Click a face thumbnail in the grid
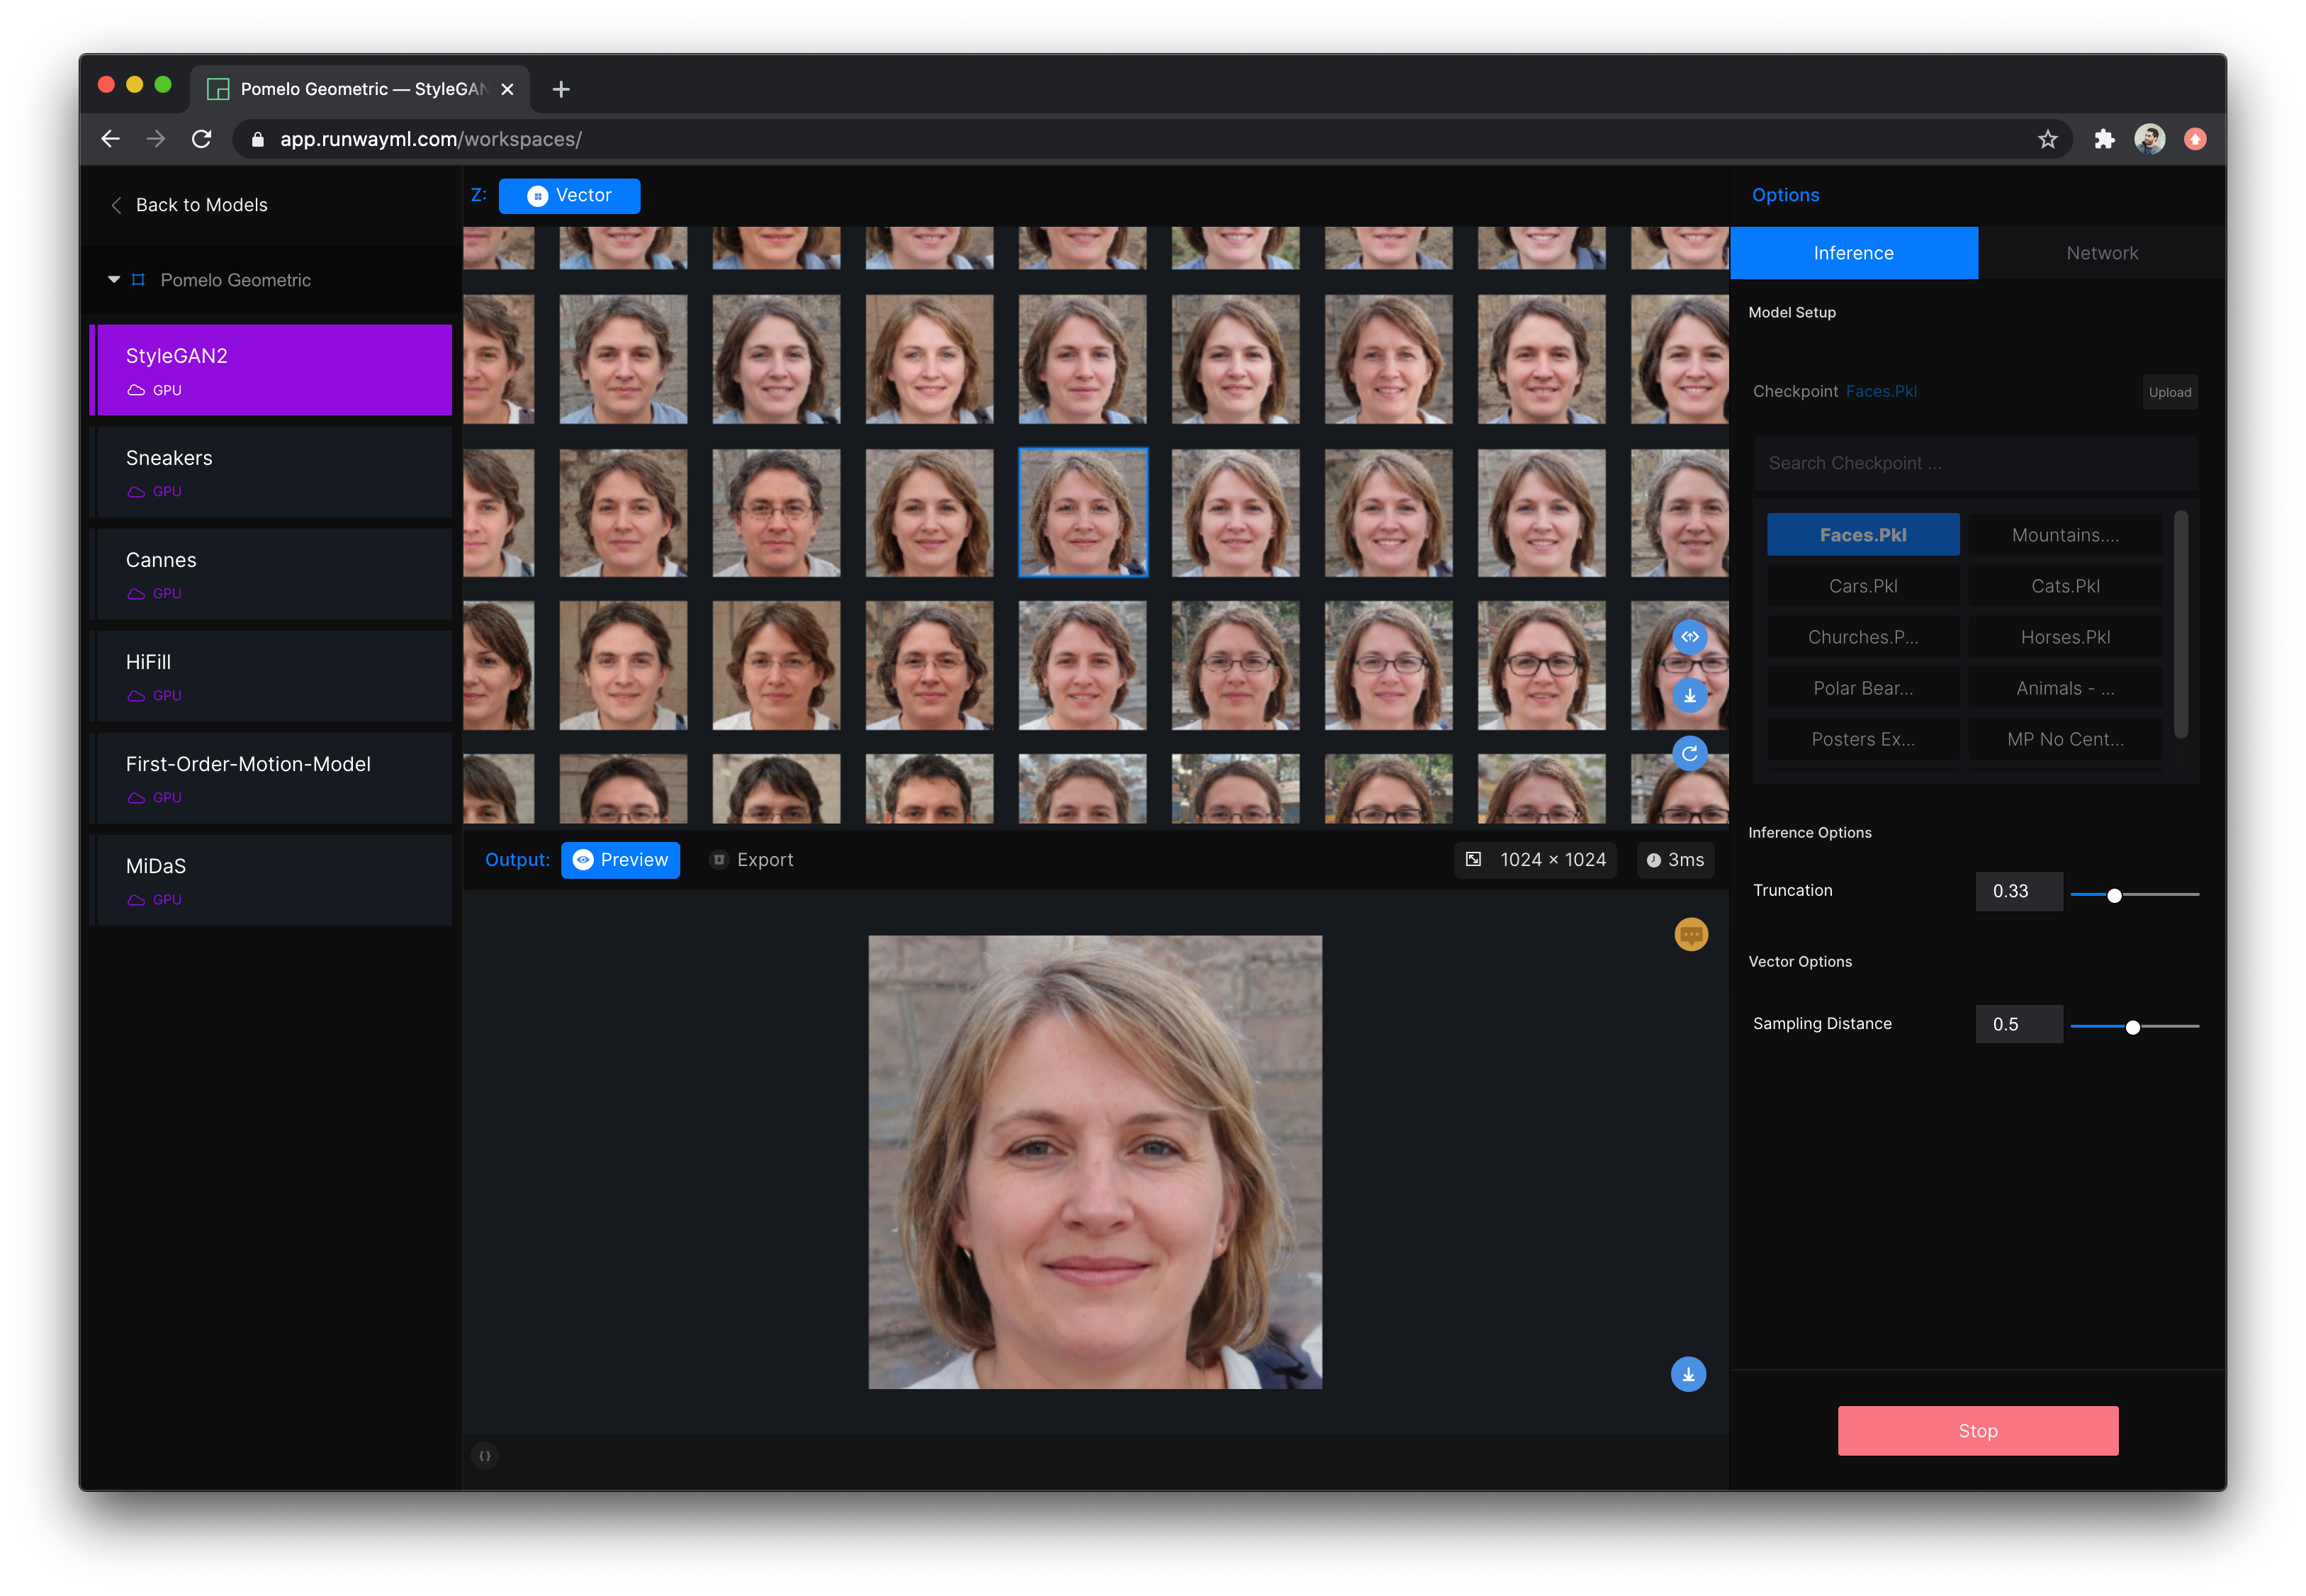This screenshot has height=1596, width=2306. click(1081, 510)
